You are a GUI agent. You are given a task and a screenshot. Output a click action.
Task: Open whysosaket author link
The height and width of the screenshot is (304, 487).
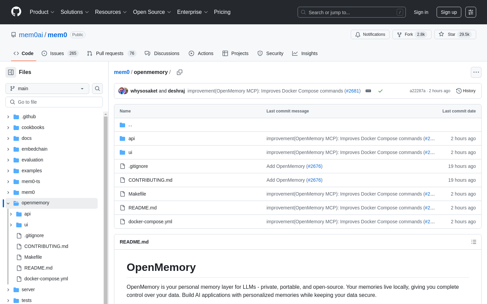[144, 91]
